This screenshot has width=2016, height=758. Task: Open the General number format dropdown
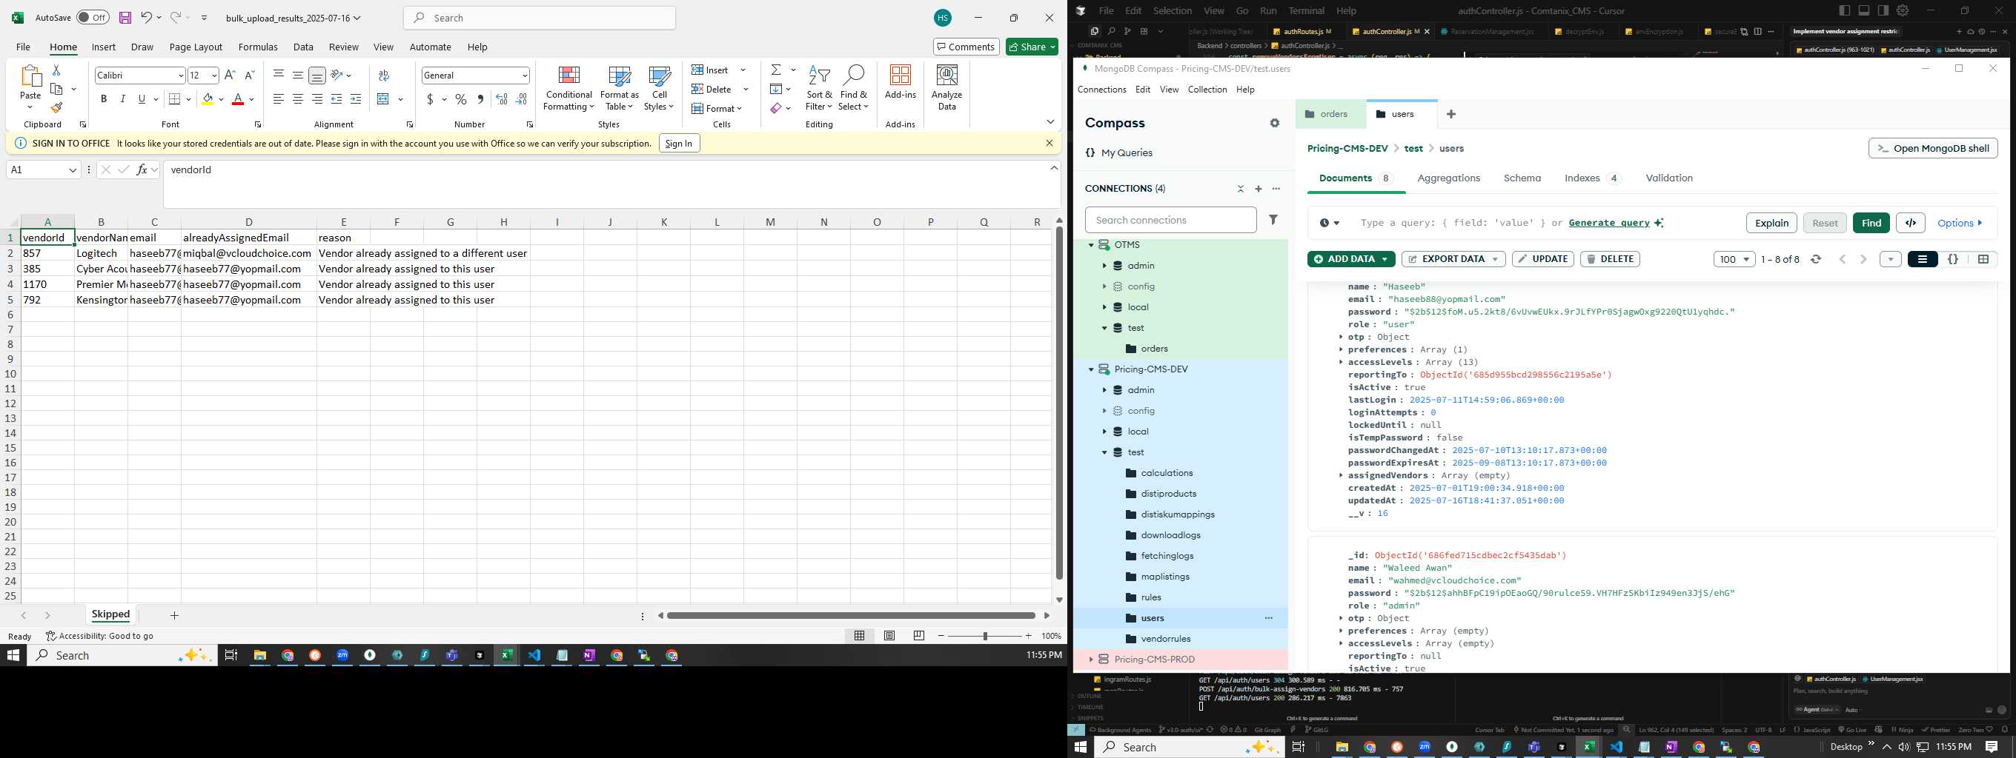pyautogui.click(x=524, y=76)
